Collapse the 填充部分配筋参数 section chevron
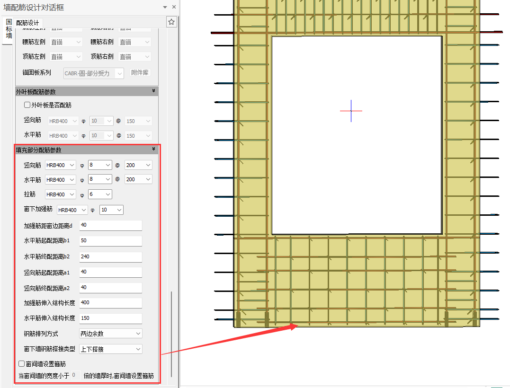The image size is (510, 388). pyautogui.click(x=153, y=149)
